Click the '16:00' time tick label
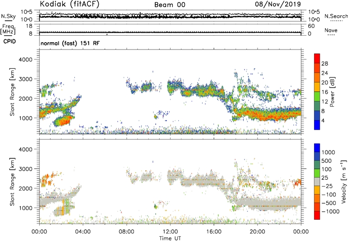Image resolution: width=348 pixels, height=241 pixels. [214, 232]
